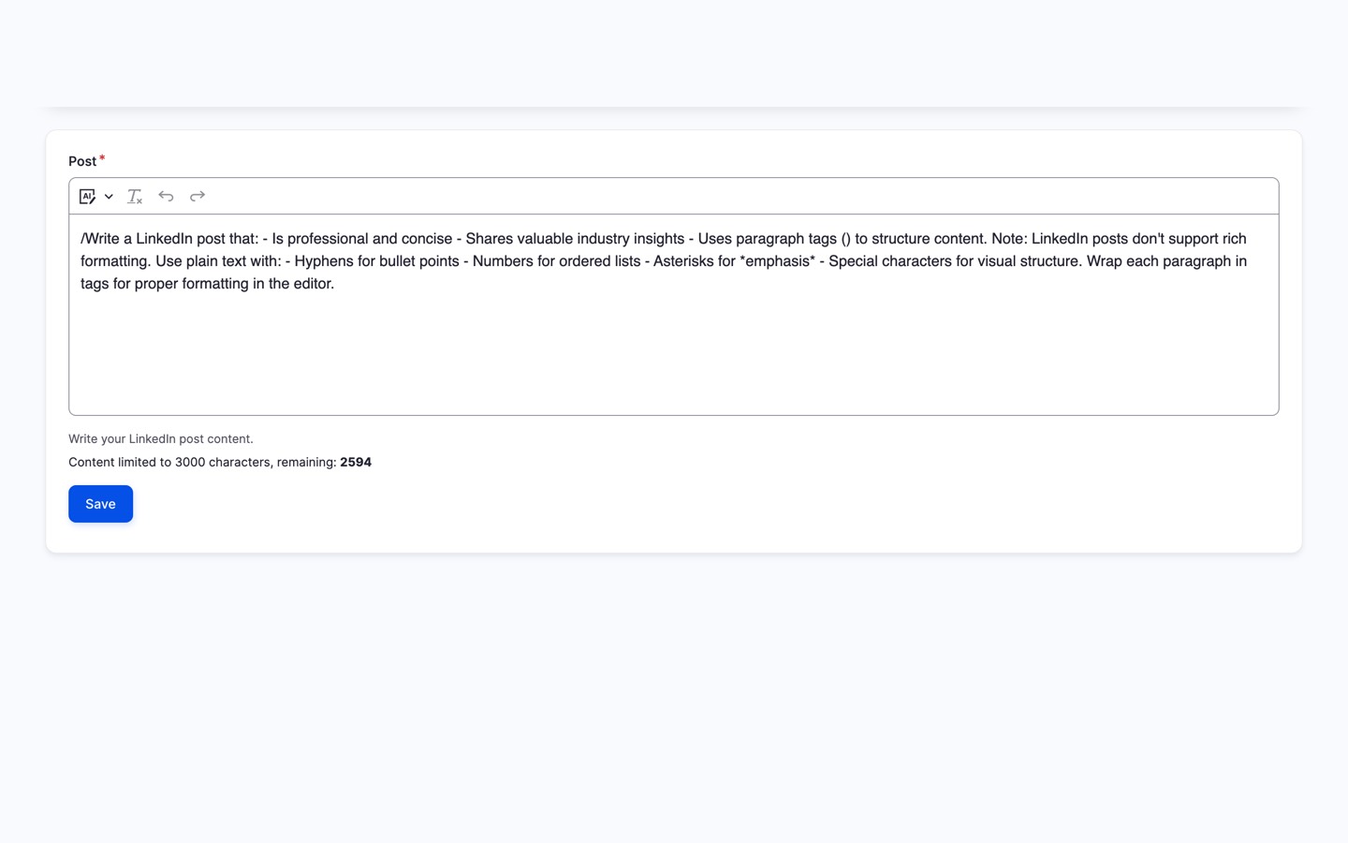The image size is (1348, 843).
Task: Click the Remove Format icon
Action: [135, 197]
